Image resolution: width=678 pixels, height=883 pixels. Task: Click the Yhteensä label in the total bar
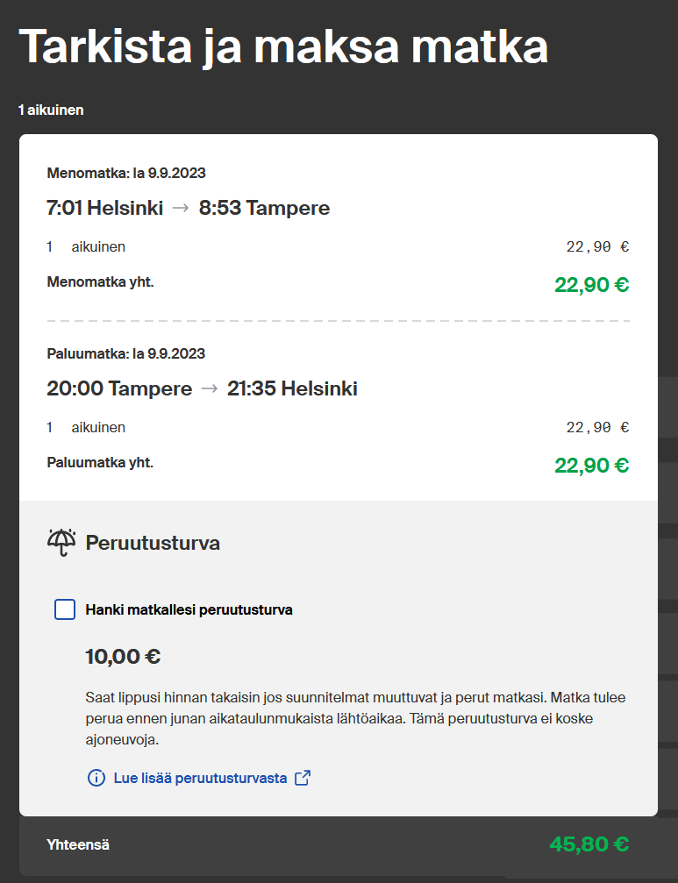pos(78,844)
